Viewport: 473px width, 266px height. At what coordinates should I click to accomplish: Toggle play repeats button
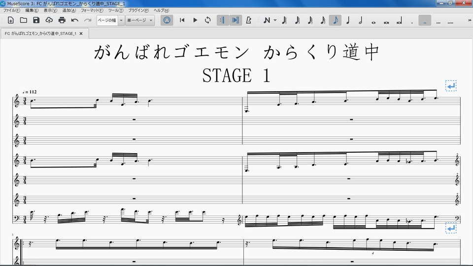(223, 20)
